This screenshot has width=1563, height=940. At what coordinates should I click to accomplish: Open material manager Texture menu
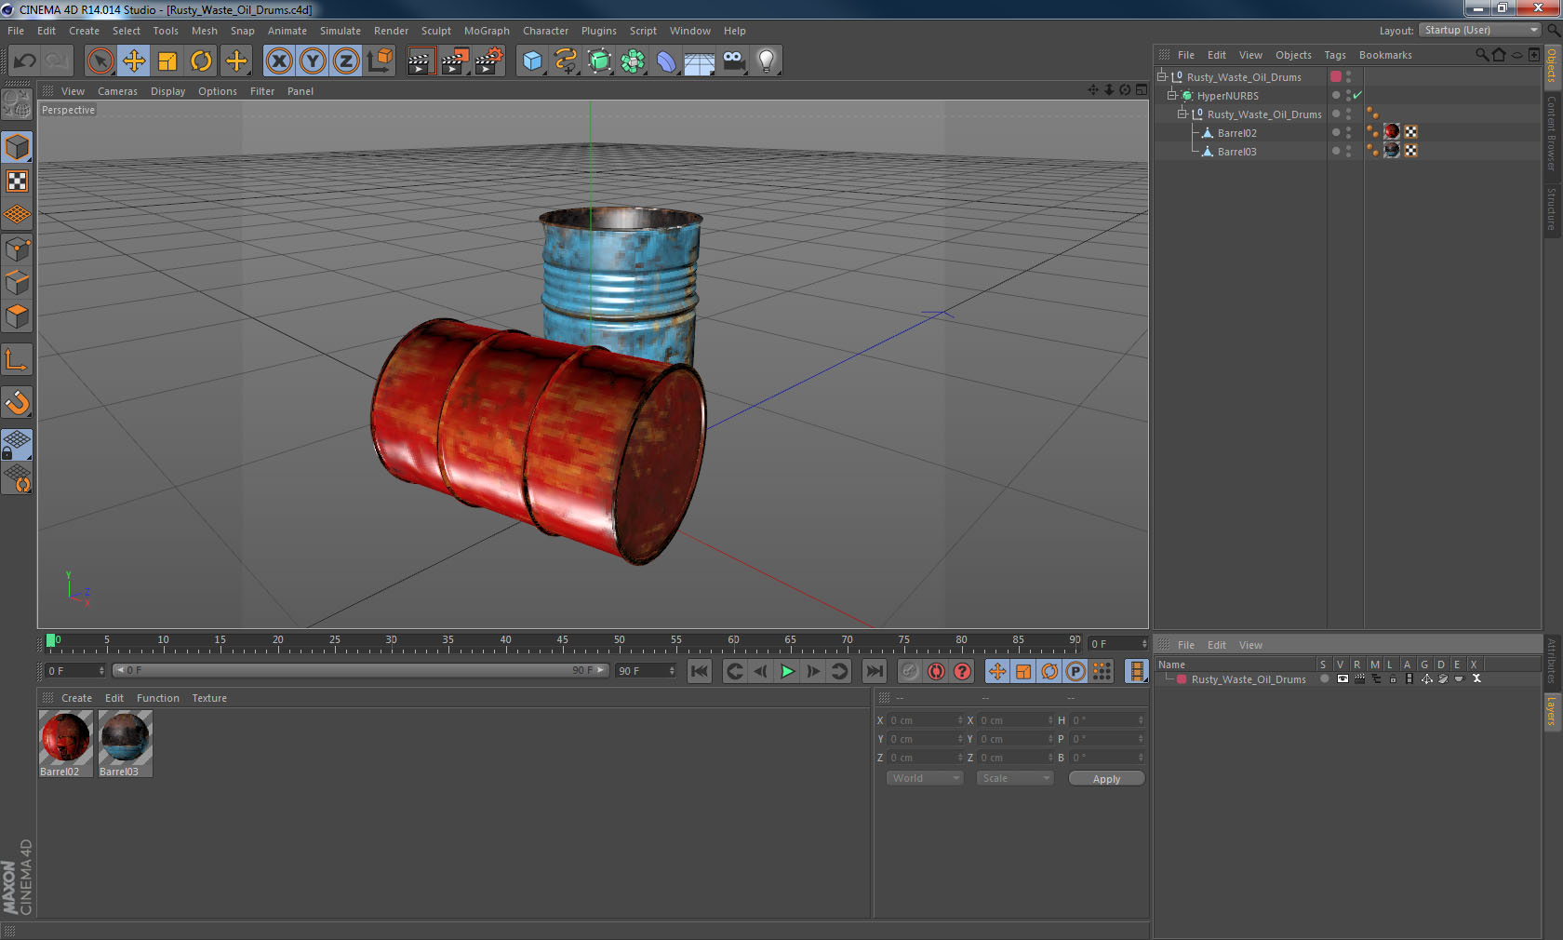click(x=209, y=698)
